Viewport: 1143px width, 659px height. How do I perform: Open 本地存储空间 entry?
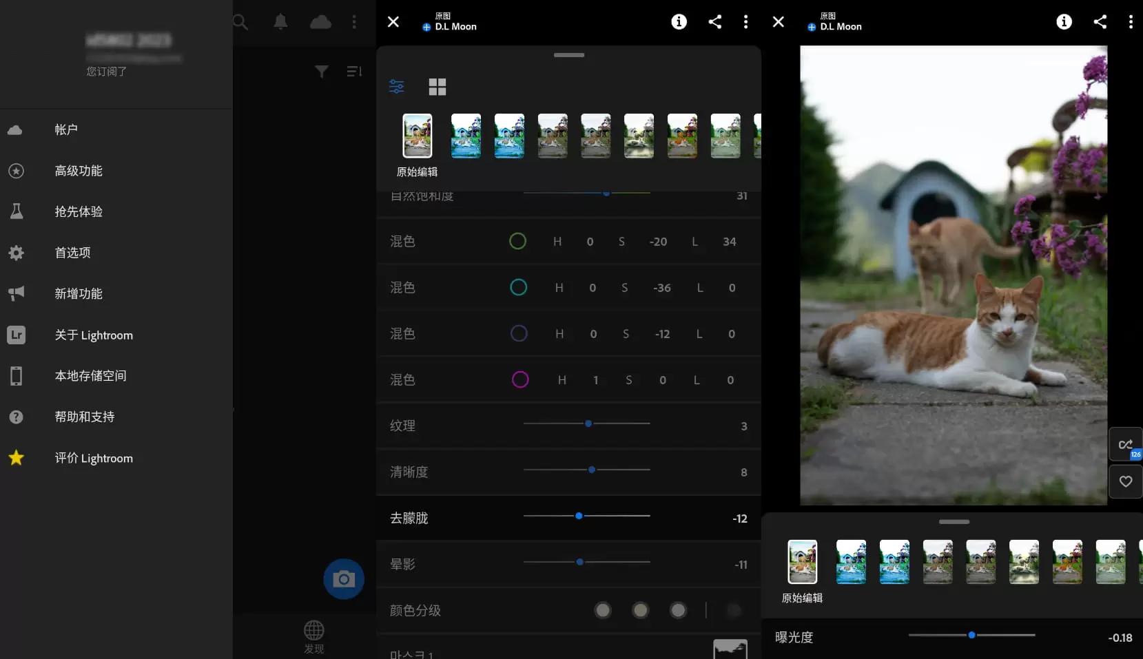pos(116,376)
